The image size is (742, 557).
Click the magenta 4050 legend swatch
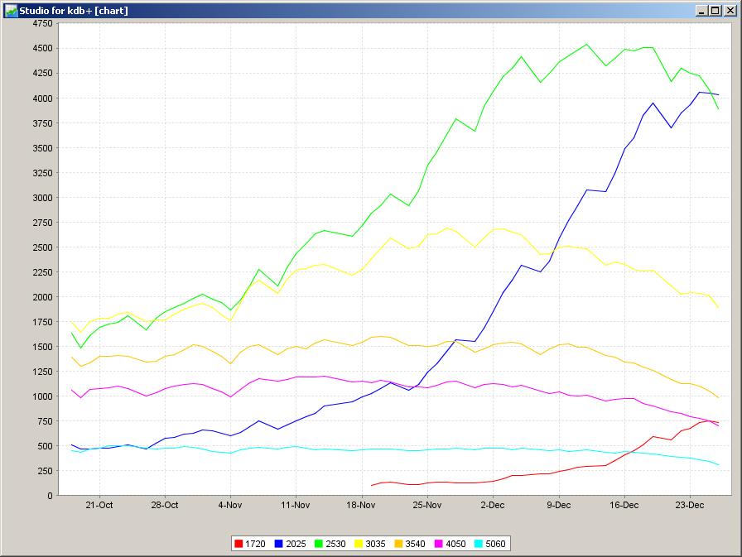[x=439, y=544]
